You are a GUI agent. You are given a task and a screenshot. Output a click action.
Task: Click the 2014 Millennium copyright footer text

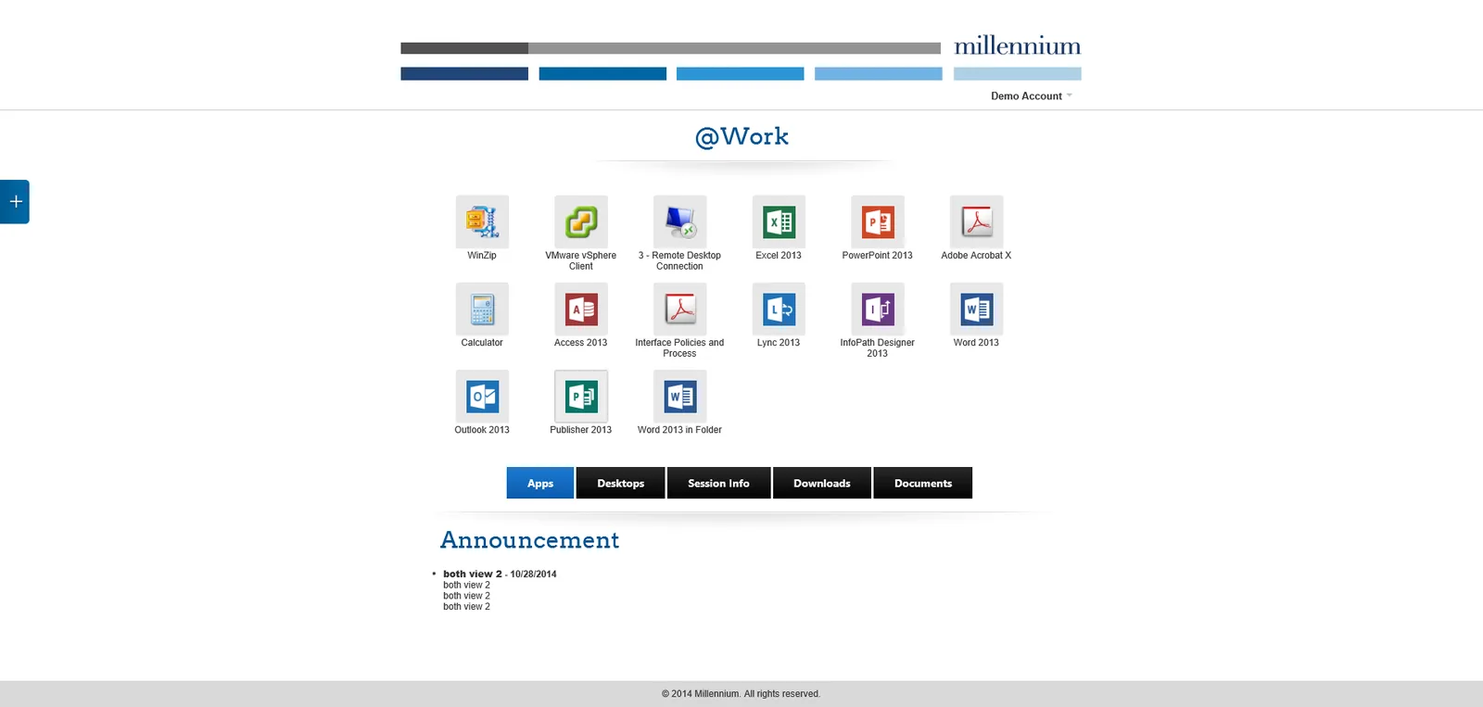741,694
